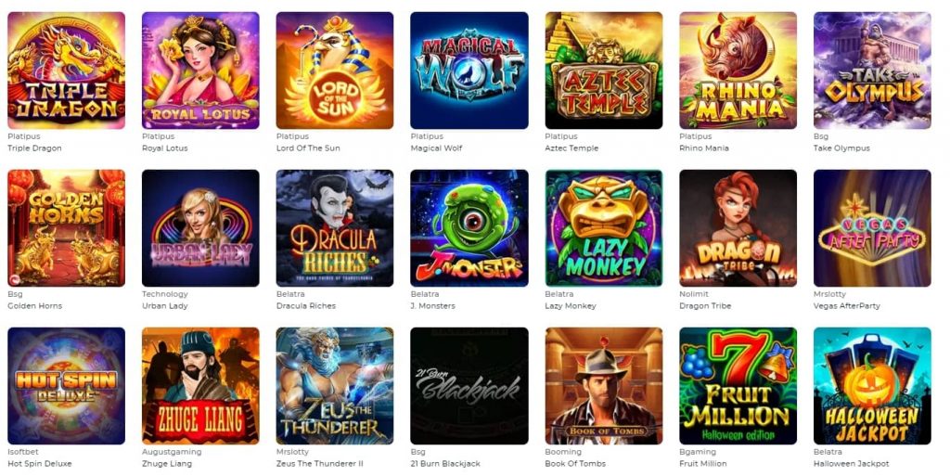Open the 21 Burn Blackjack tile
This screenshot has height=476, width=950.
469,386
